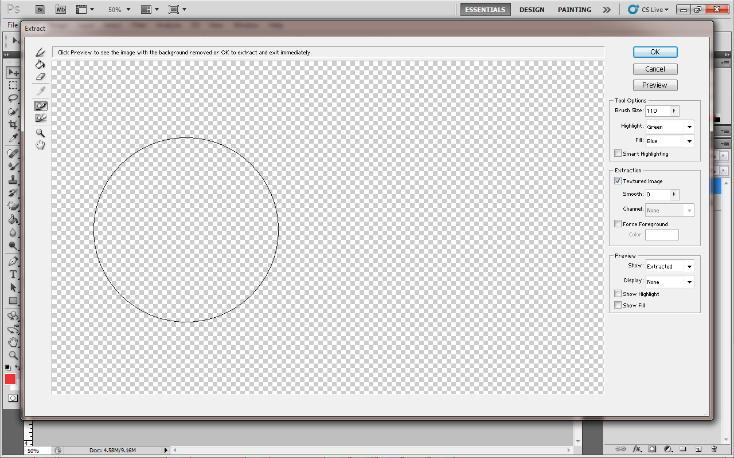The width and height of the screenshot is (734, 458).
Task: Select the Move tool in Photoshop toolbox
Action: tap(13, 73)
